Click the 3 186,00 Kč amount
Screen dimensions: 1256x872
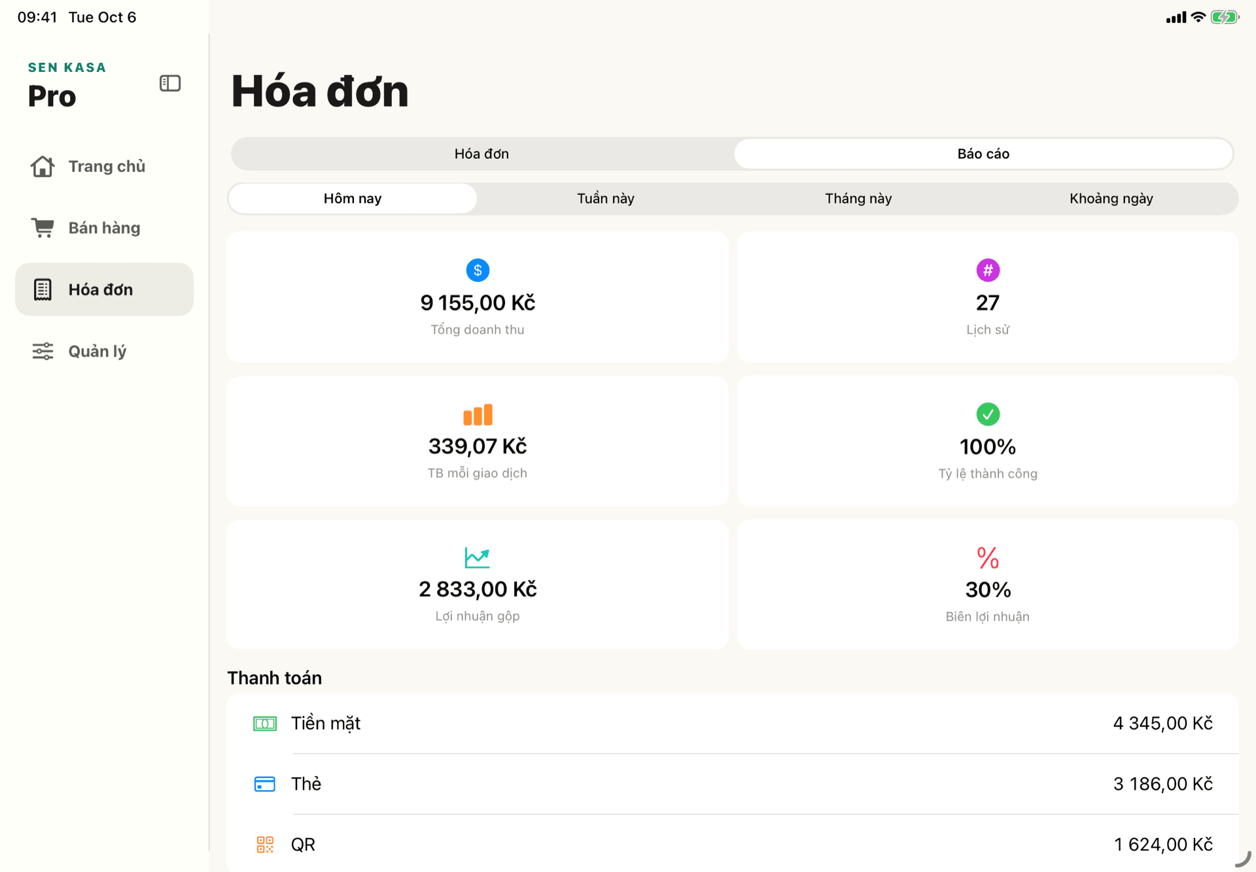(1163, 784)
